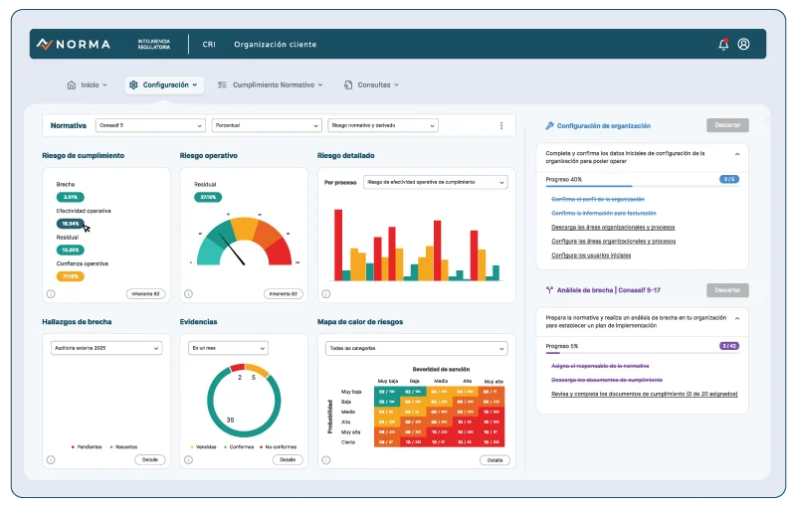The height and width of the screenshot is (506, 796).
Task: Click the risk gauge needle chart
Action: click(x=244, y=241)
